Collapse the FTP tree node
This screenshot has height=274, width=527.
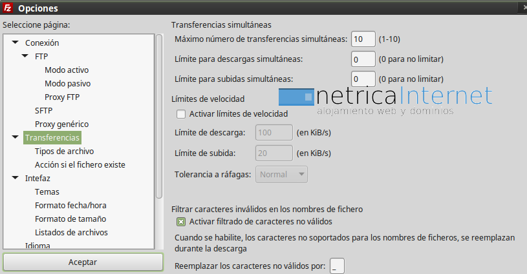25,56
